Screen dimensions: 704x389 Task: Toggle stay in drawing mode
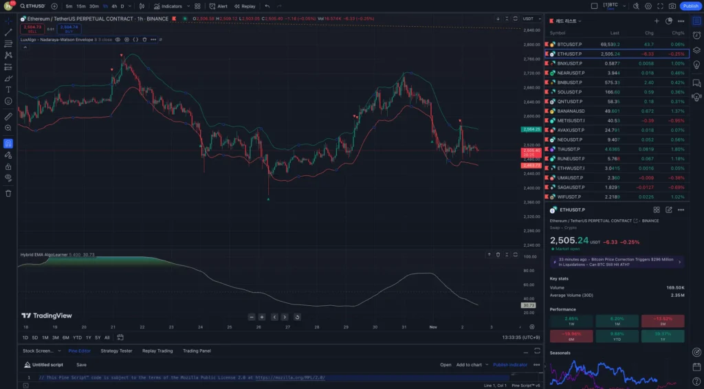(8, 155)
